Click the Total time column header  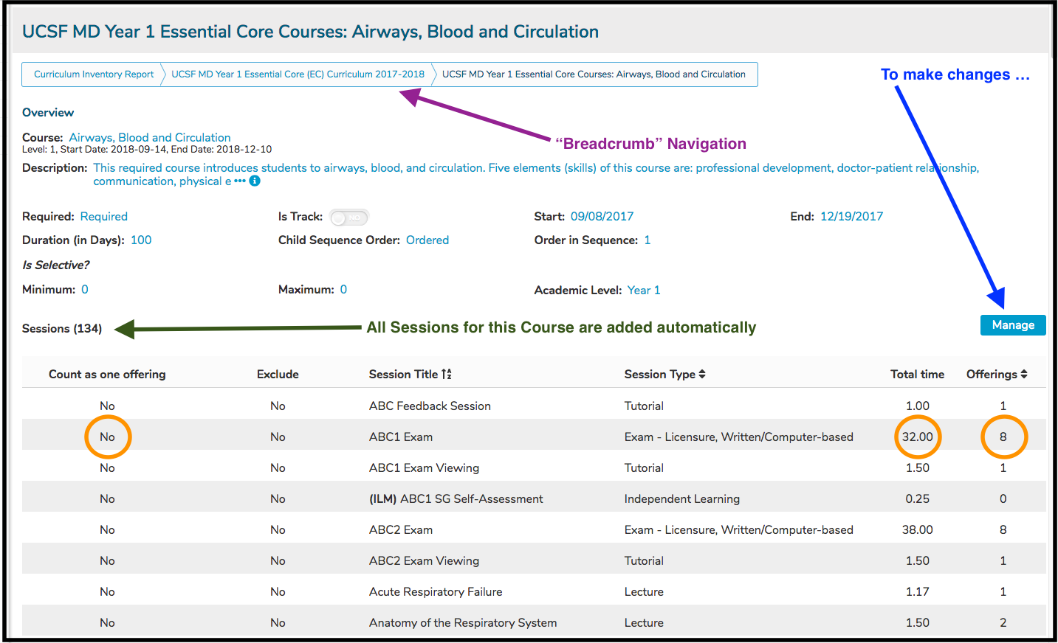[917, 374]
